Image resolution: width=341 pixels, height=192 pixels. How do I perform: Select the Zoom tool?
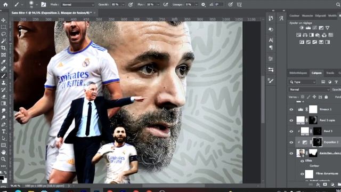[x=3, y=159]
